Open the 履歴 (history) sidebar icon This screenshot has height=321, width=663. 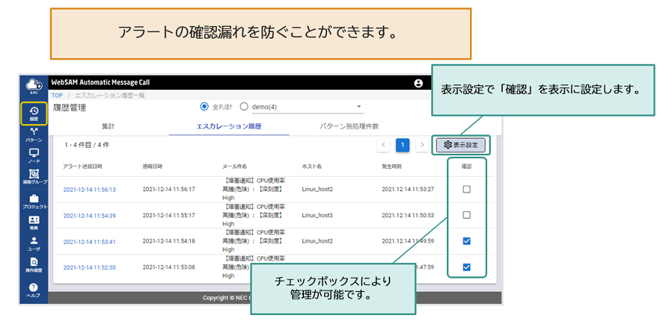(x=34, y=112)
